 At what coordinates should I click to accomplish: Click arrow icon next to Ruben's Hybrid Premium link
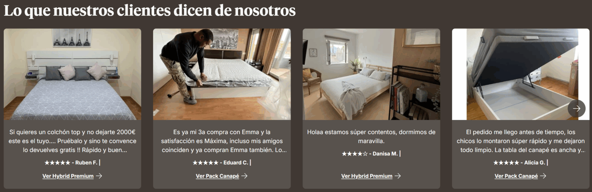point(99,176)
